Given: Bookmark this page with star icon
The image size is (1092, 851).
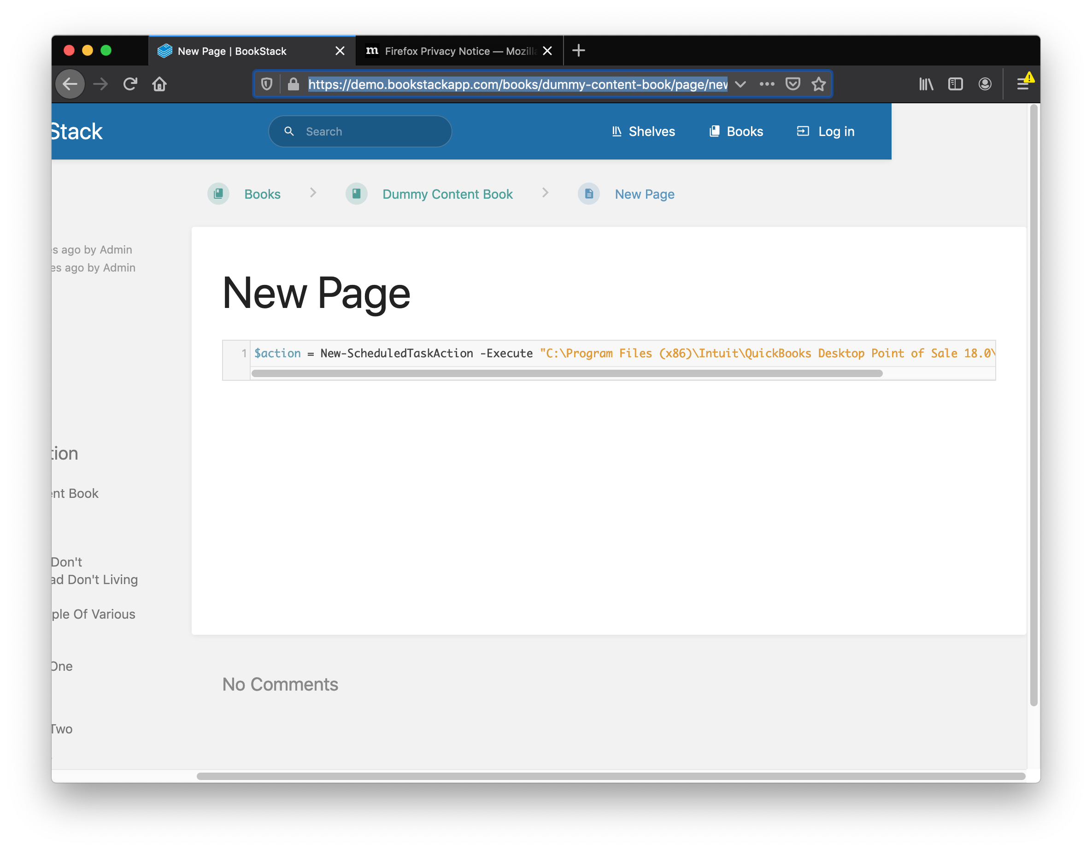Looking at the screenshot, I should 818,84.
